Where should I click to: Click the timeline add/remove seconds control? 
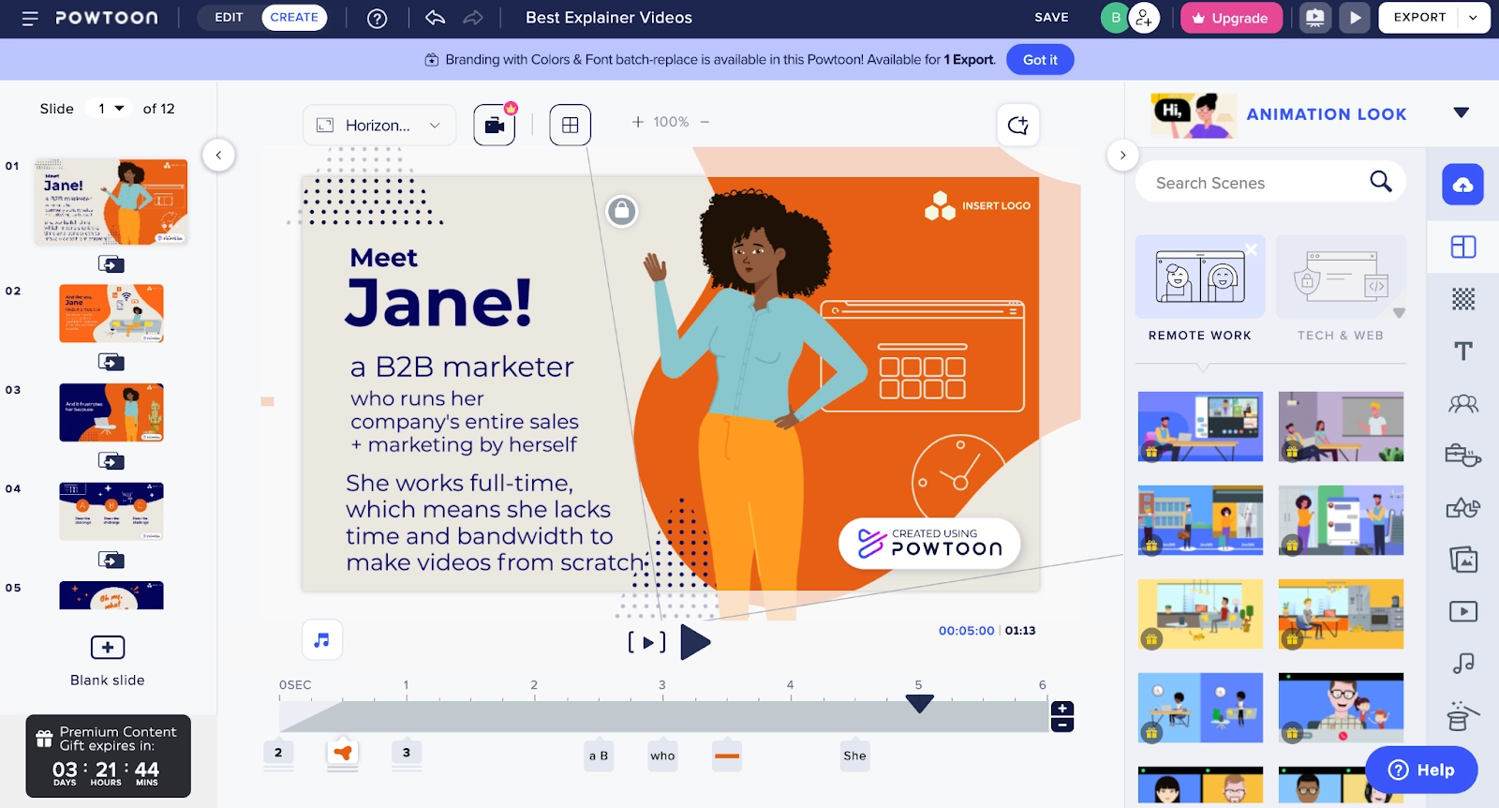1062,716
